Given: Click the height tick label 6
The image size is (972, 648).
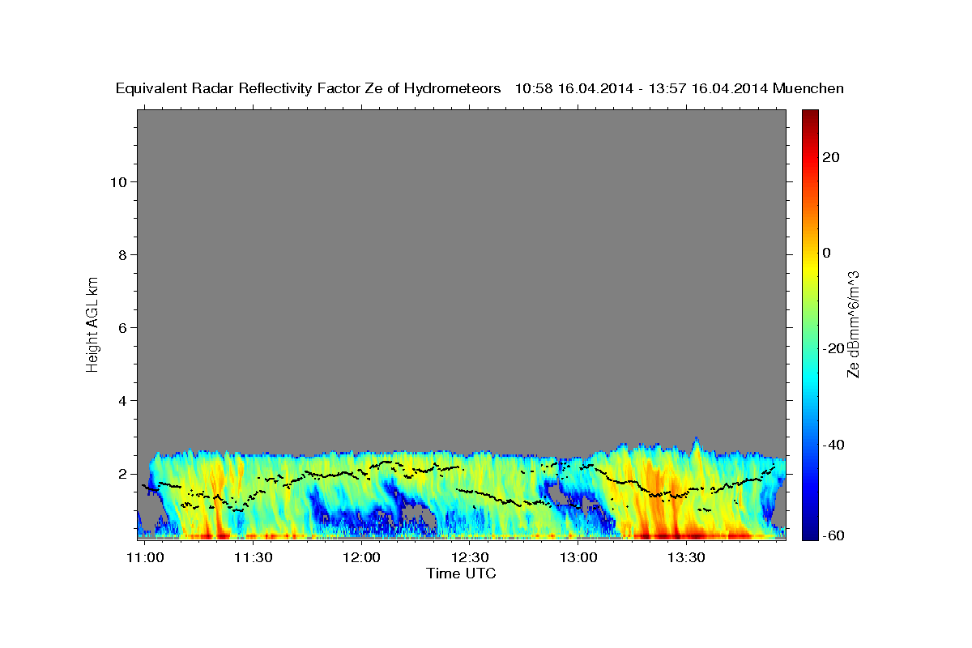Looking at the screenshot, I should pos(121,327).
